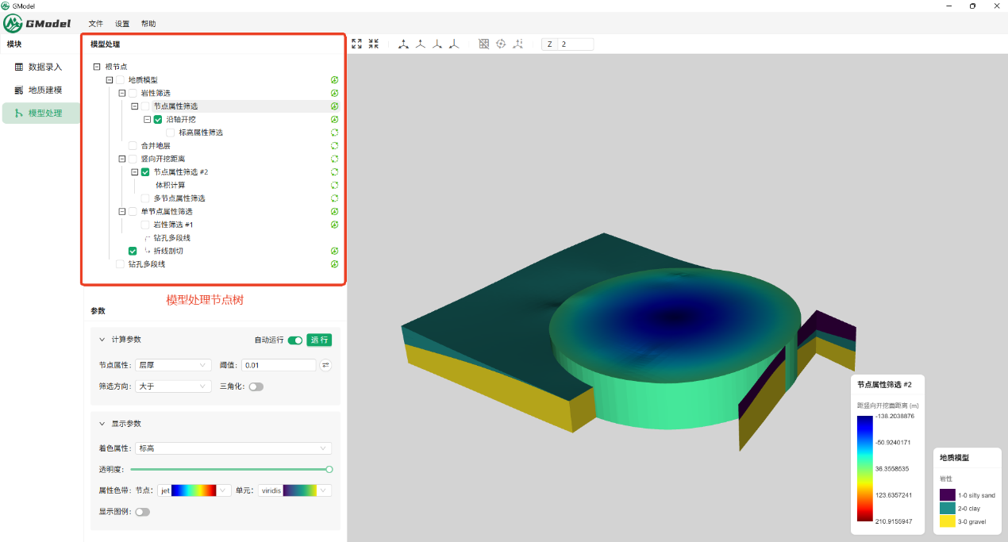Click the swap icon beside the 阈值 field
The width and height of the screenshot is (1008, 542).
325,365
